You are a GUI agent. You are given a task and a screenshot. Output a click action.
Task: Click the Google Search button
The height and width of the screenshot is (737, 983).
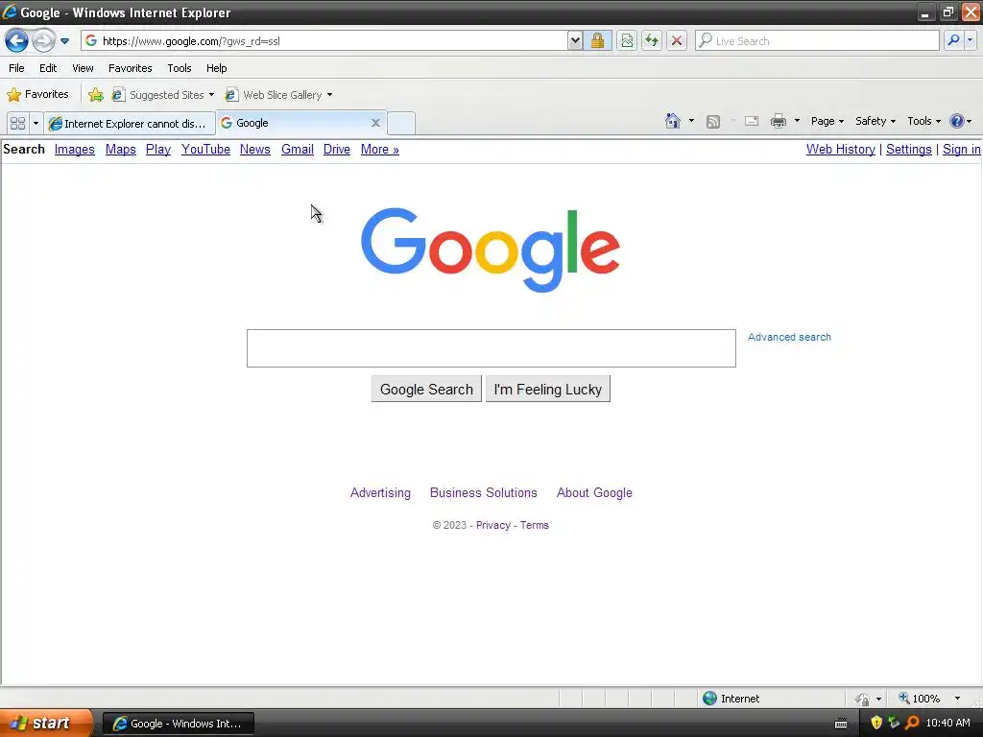[426, 390]
